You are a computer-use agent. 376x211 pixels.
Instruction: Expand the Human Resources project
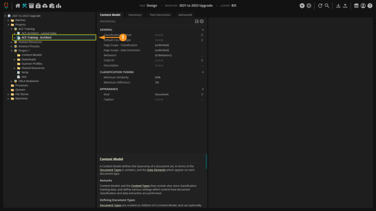coord(11,42)
